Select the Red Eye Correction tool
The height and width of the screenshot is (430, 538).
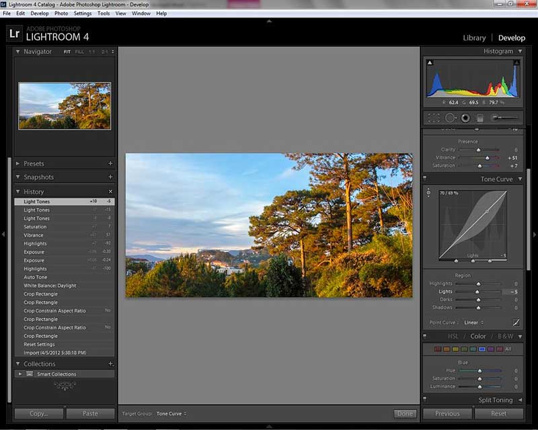tap(465, 118)
